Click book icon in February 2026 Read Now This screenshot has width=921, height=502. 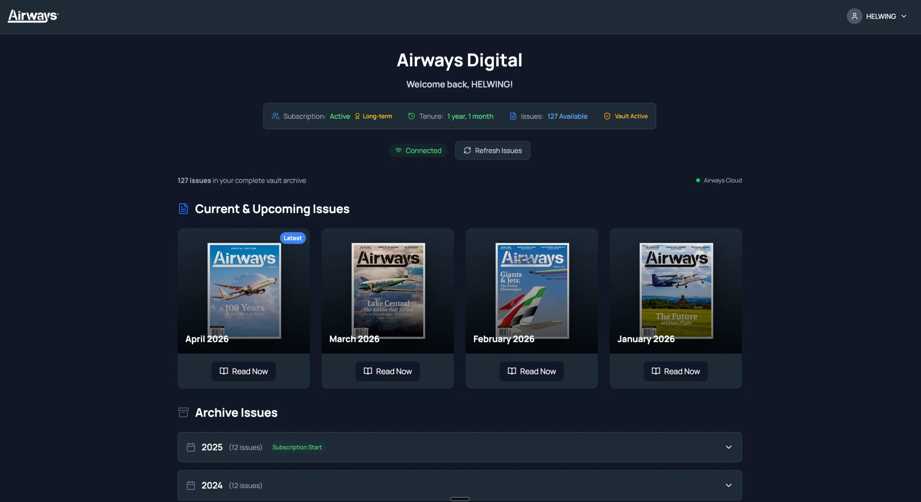pos(512,371)
